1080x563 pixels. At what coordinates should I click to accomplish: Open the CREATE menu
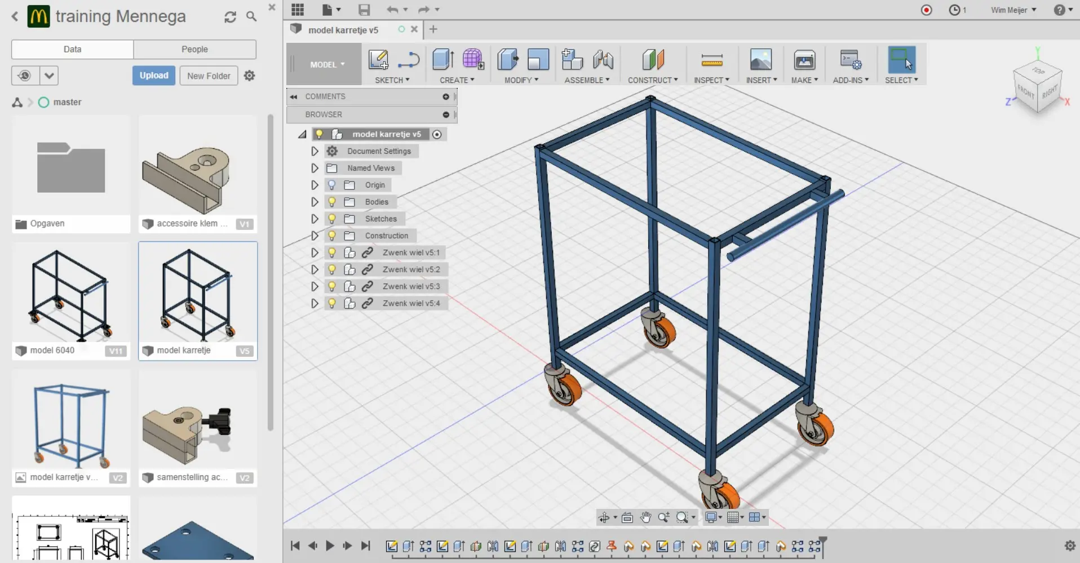(x=457, y=80)
